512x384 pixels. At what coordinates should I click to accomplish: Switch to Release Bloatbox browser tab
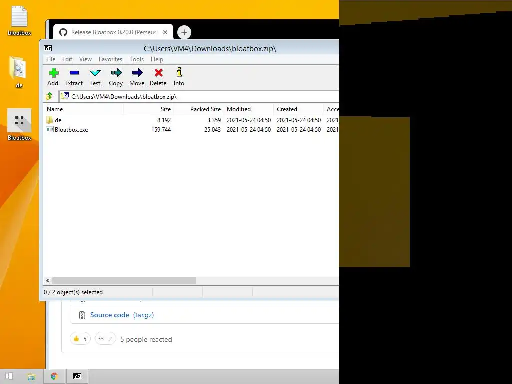(x=113, y=32)
